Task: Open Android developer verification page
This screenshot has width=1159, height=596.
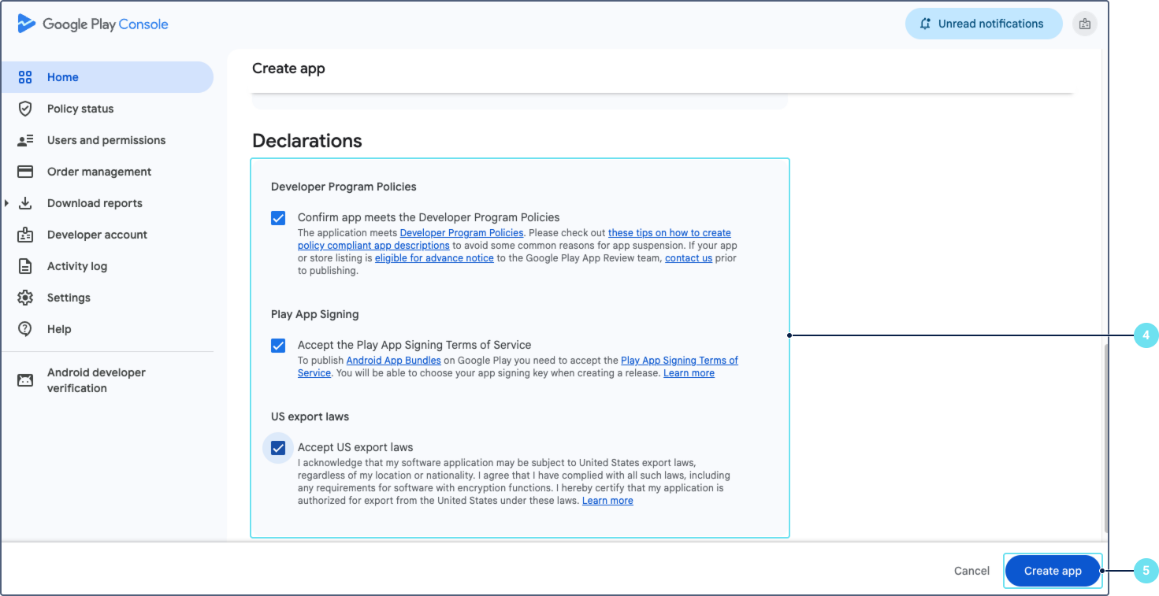Action: pos(107,380)
